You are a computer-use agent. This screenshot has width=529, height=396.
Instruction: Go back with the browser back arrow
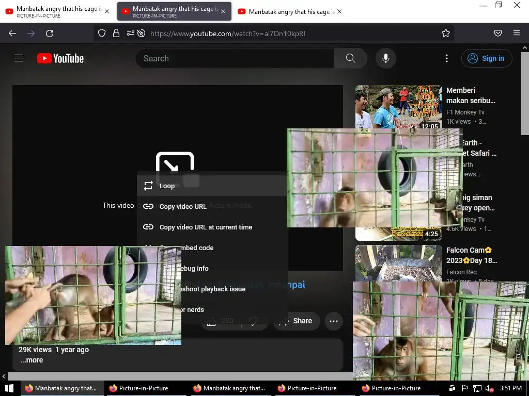pyautogui.click(x=12, y=34)
